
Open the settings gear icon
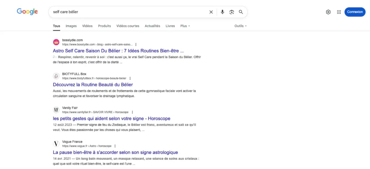click(x=328, y=12)
